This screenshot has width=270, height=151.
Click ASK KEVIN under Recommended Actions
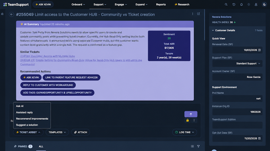point(31,77)
